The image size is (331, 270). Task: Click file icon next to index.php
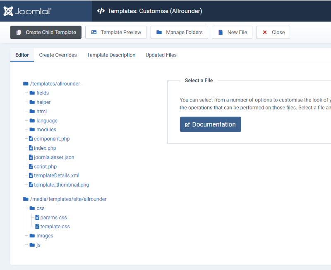(31, 148)
